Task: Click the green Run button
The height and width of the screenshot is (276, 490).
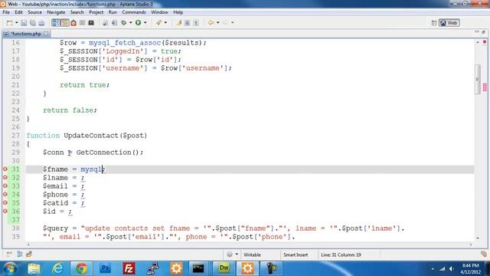Action: click(138, 23)
